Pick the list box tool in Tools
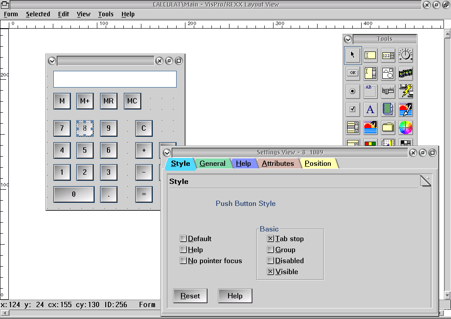The width and height of the screenshot is (451, 319). click(x=353, y=127)
